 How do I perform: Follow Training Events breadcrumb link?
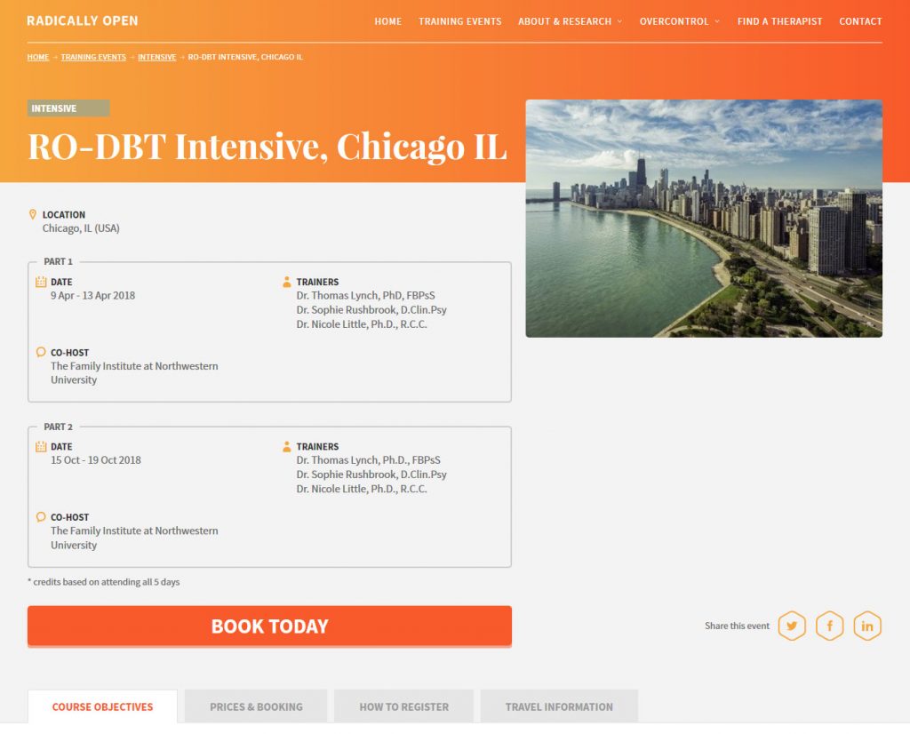tap(93, 57)
